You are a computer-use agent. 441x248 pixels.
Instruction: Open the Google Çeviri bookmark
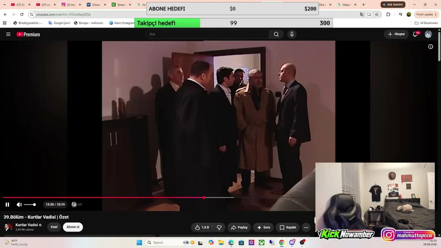[59, 23]
